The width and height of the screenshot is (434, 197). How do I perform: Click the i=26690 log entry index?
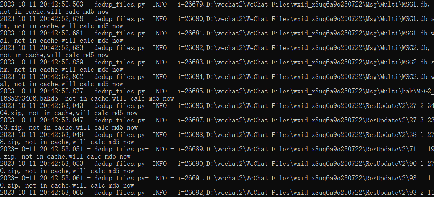point(191,164)
